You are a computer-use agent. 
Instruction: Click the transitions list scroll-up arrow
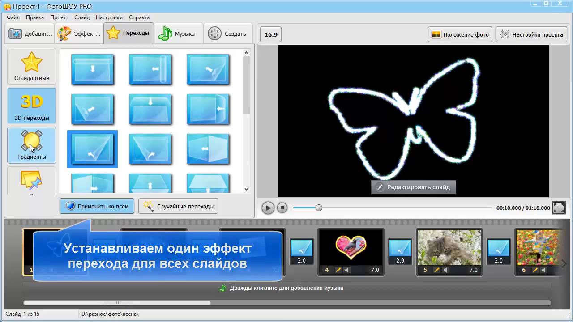click(x=246, y=53)
